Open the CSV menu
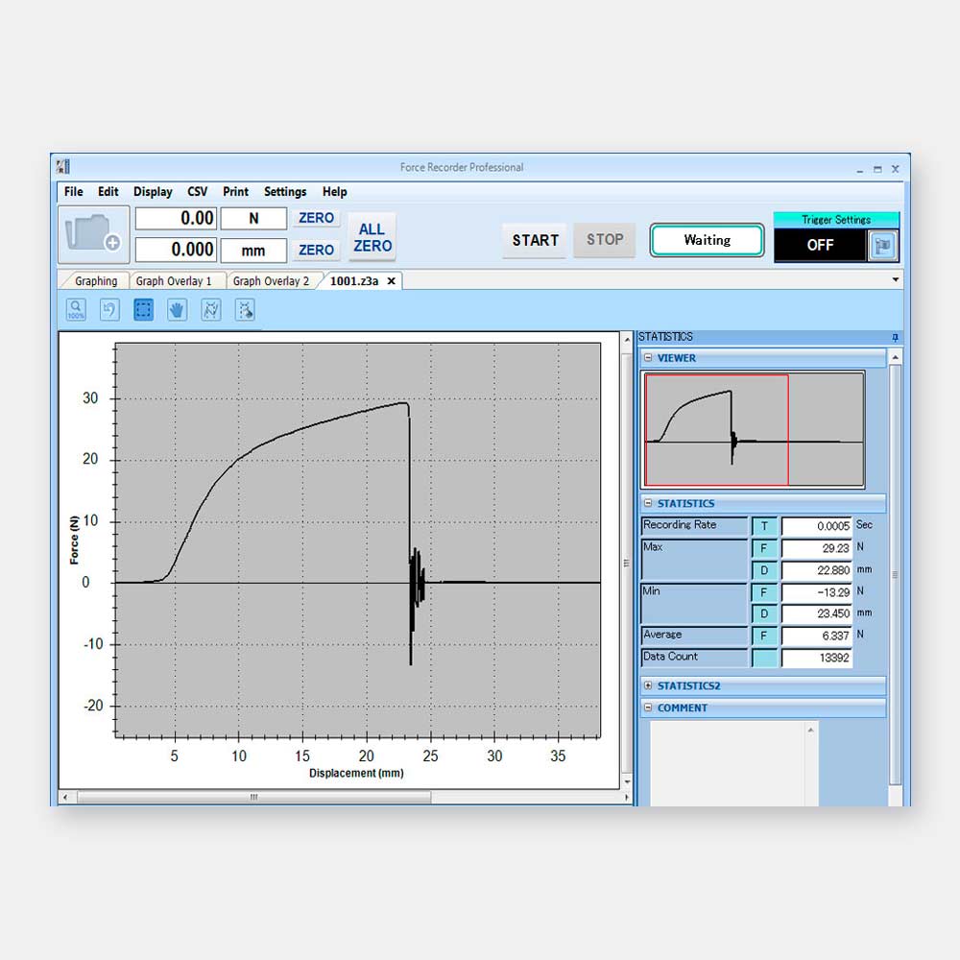 point(197,192)
